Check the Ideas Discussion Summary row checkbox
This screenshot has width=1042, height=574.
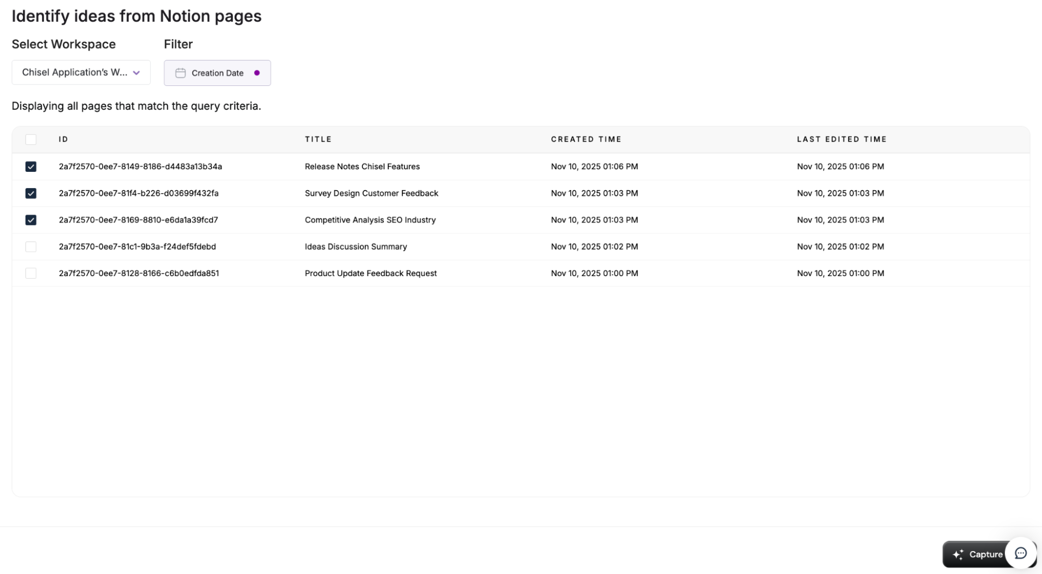coord(31,247)
